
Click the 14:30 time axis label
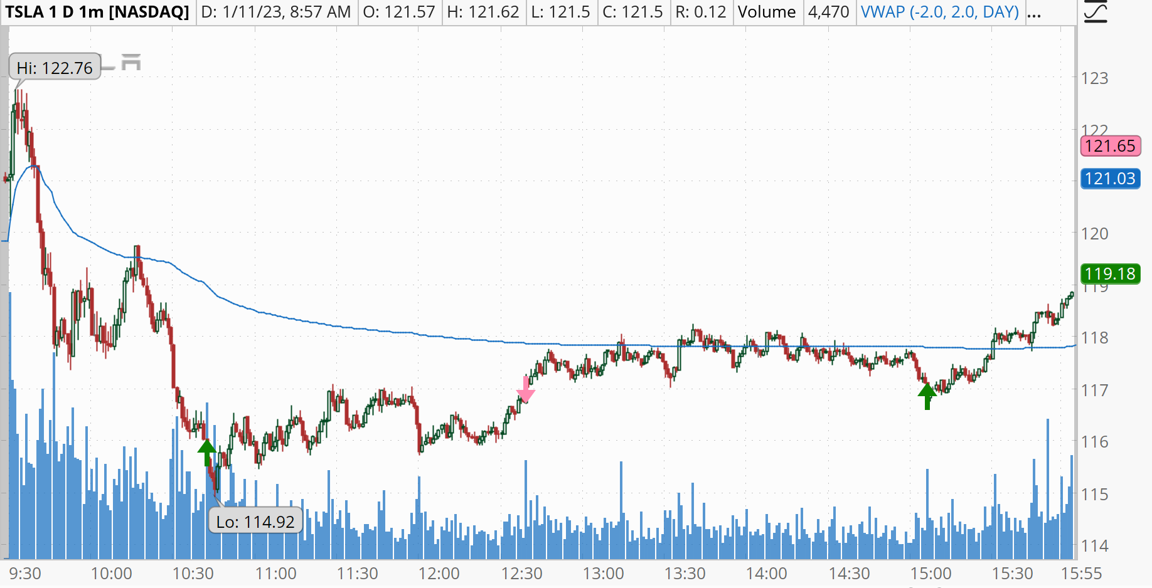[850, 574]
